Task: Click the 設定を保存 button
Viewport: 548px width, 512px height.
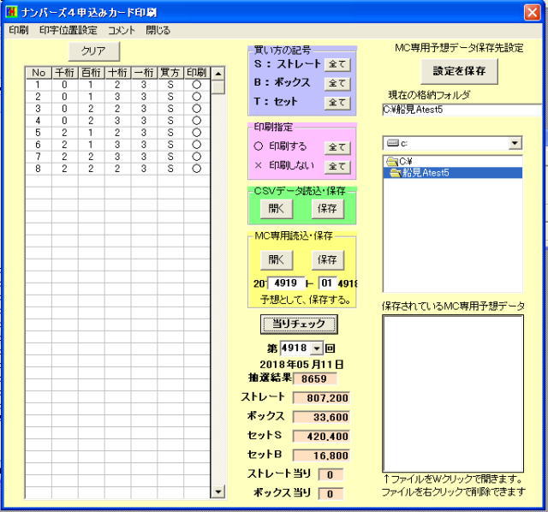Action: [459, 72]
